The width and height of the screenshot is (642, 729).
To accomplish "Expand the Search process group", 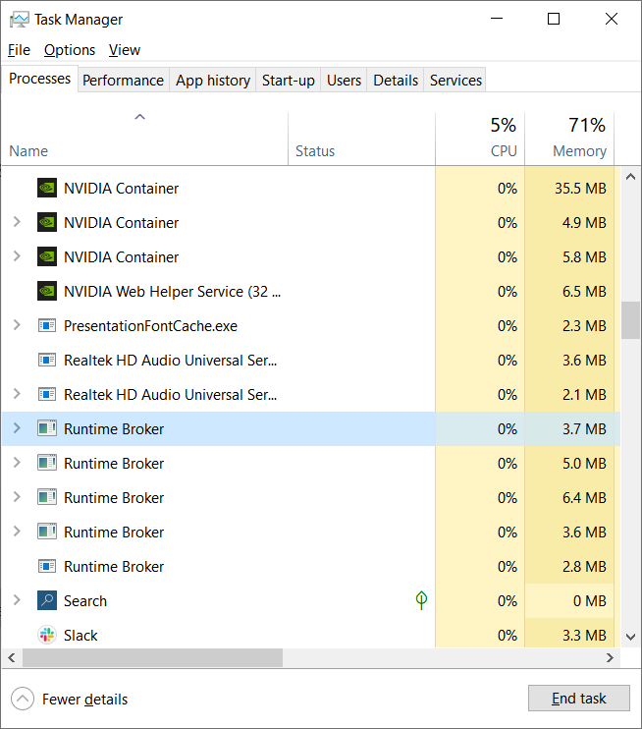I will pos(17,601).
